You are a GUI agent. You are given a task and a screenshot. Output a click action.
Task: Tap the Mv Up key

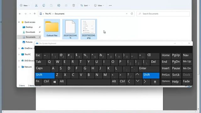point(187,62)
